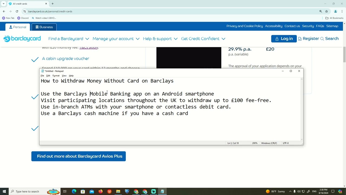This screenshot has width=346, height=195.
Task: Open the All Bookmarks folder
Action: (x=334, y=18)
